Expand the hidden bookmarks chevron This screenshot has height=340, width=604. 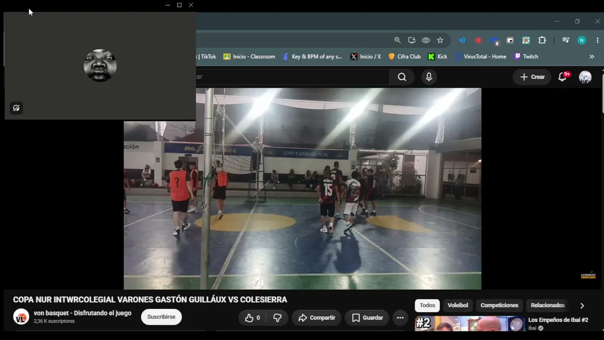592,57
